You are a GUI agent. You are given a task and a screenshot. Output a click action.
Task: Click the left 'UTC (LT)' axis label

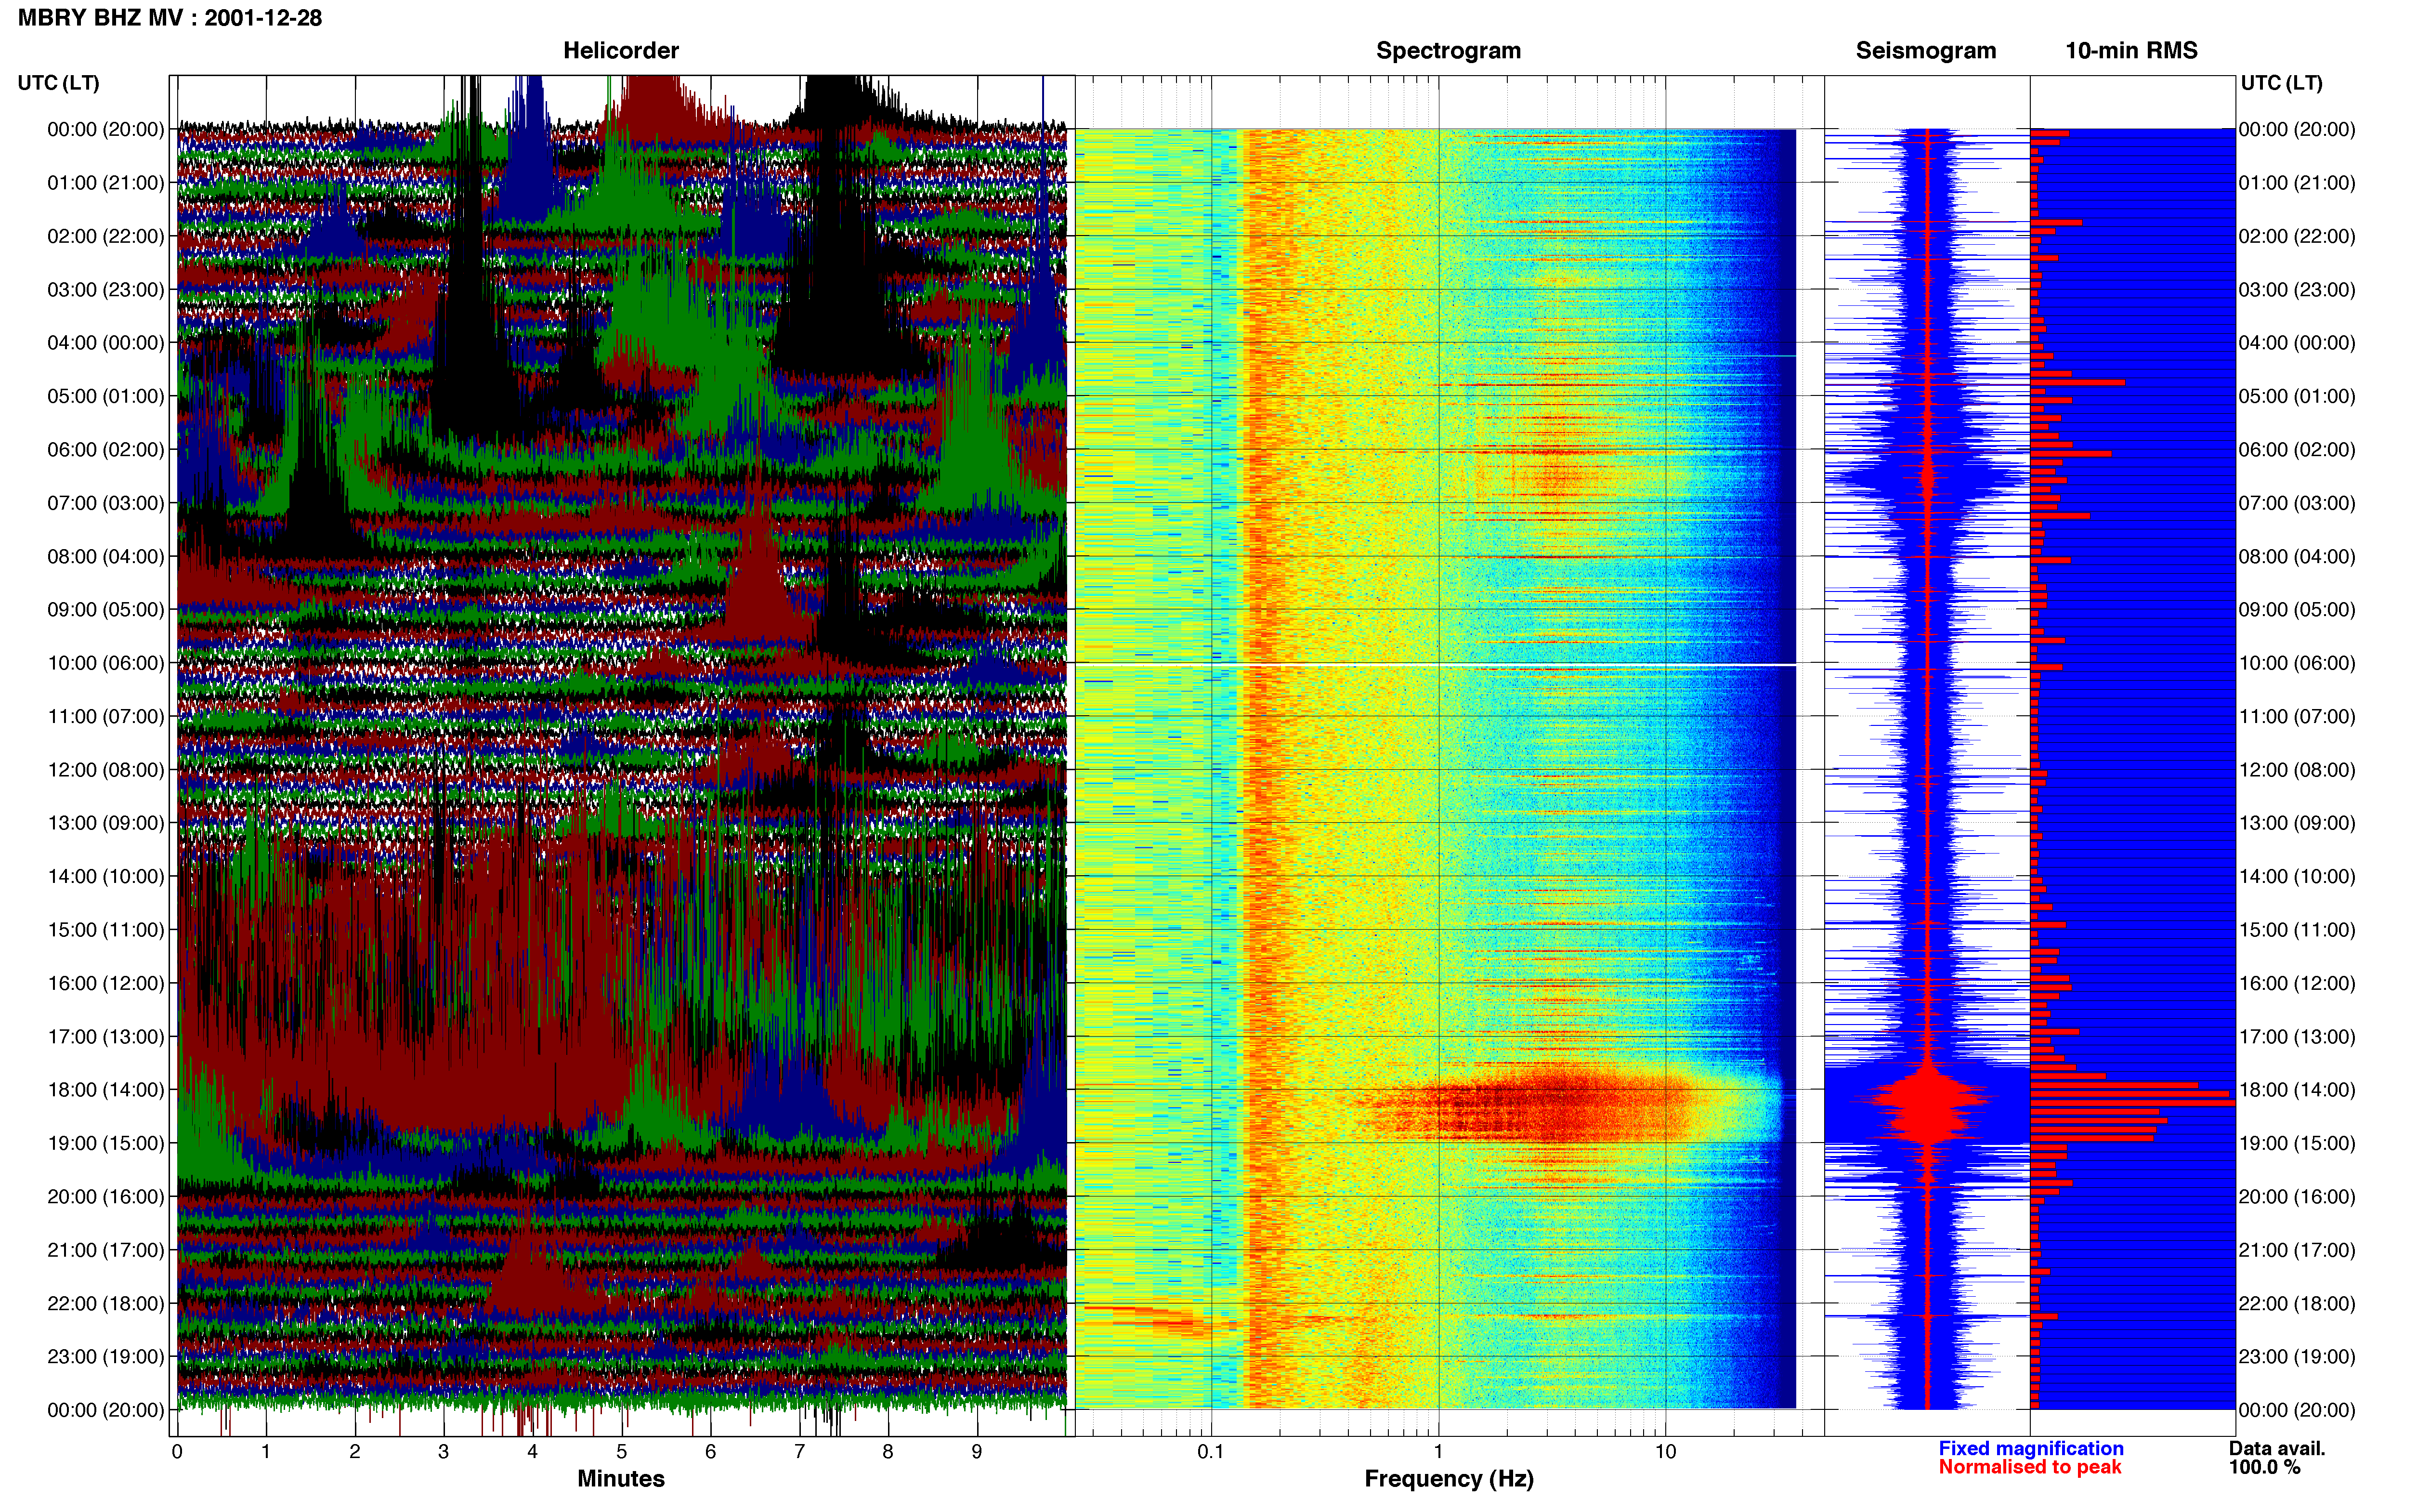59,83
